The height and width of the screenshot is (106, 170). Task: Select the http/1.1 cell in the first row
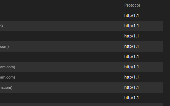[x=132, y=16]
